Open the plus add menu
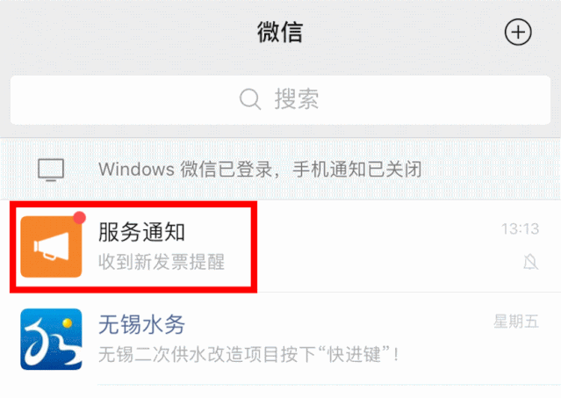The width and height of the screenshot is (561, 398). tap(518, 32)
